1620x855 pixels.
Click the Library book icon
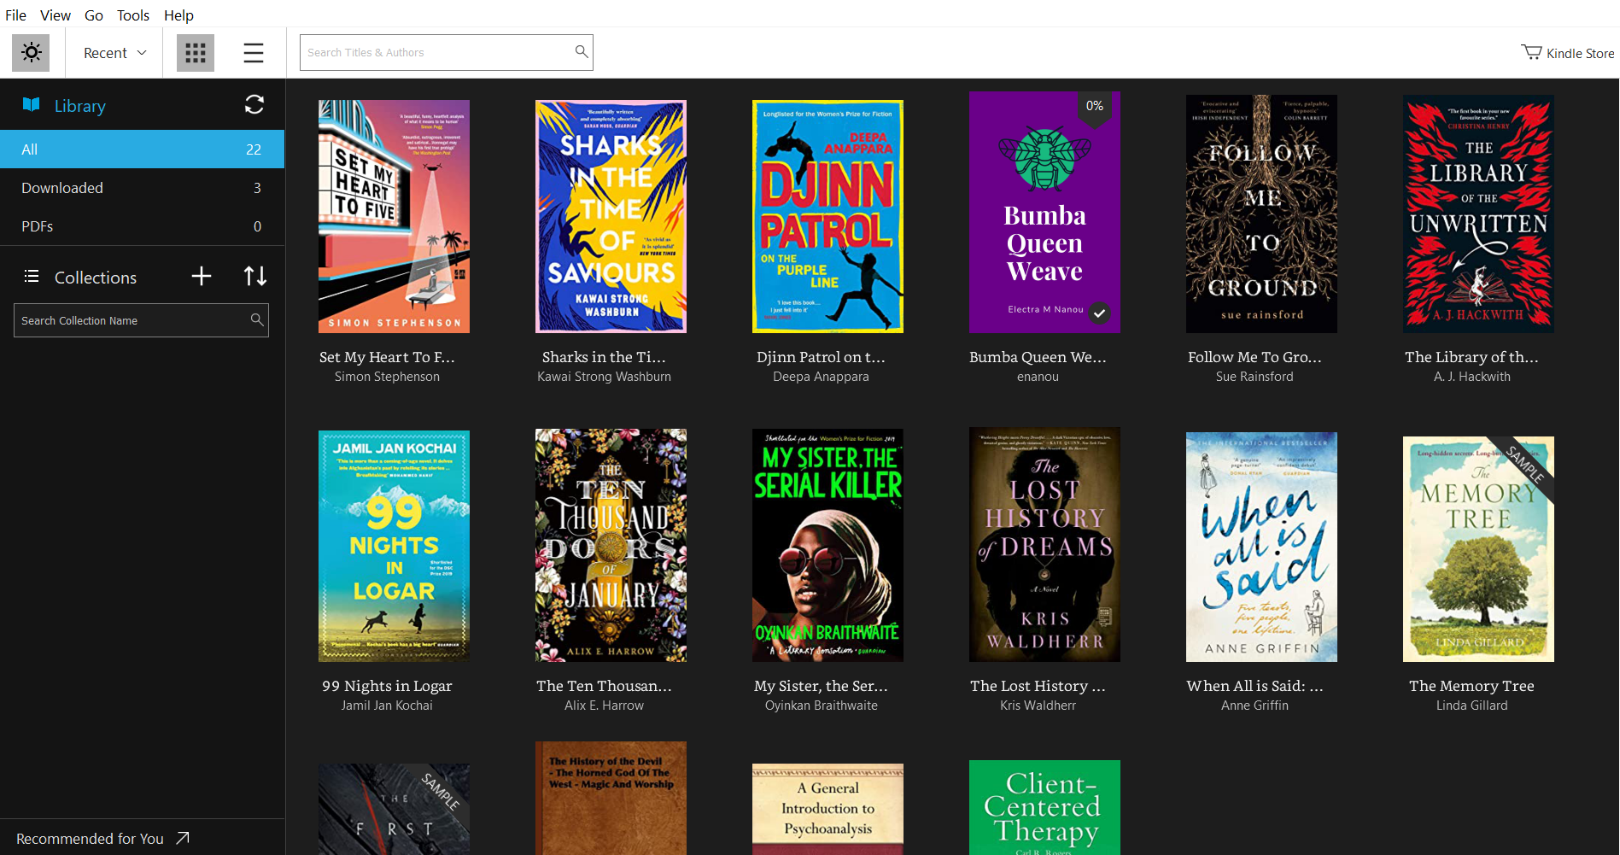pos(32,105)
